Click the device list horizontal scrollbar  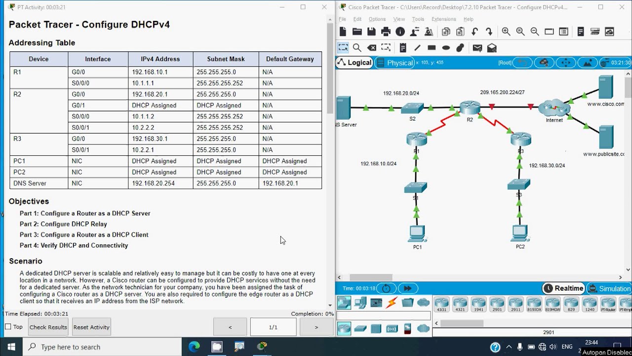tap(462, 323)
